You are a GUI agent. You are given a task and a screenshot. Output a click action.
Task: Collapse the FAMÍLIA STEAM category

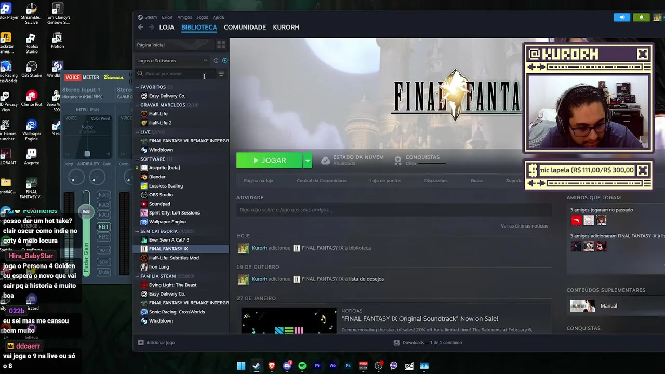click(x=137, y=276)
